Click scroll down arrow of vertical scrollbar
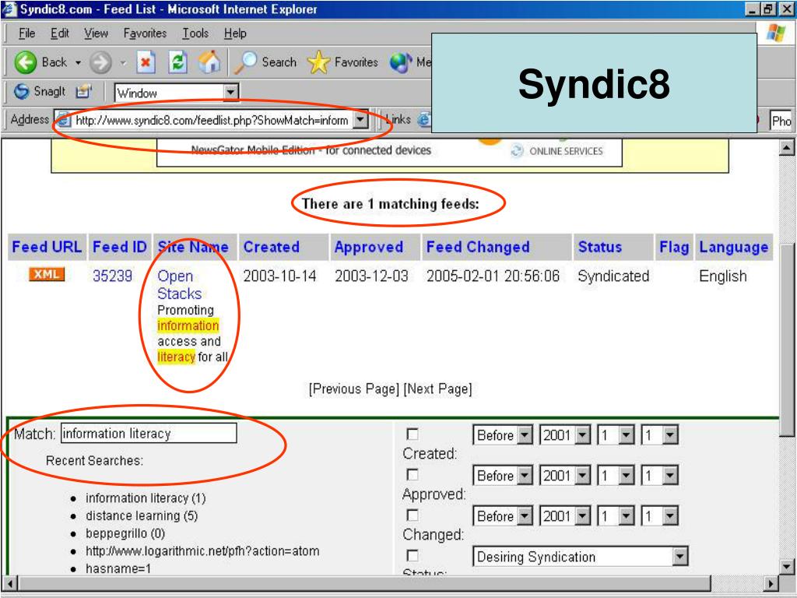 (787, 567)
